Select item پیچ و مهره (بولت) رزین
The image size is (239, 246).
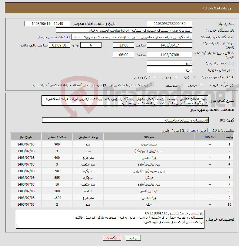coord(149,171)
